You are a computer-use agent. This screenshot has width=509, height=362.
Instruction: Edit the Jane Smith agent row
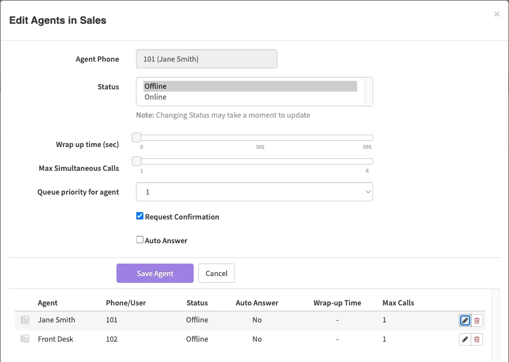coord(465,321)
